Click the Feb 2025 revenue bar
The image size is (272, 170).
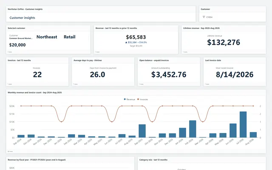(71, 136)
